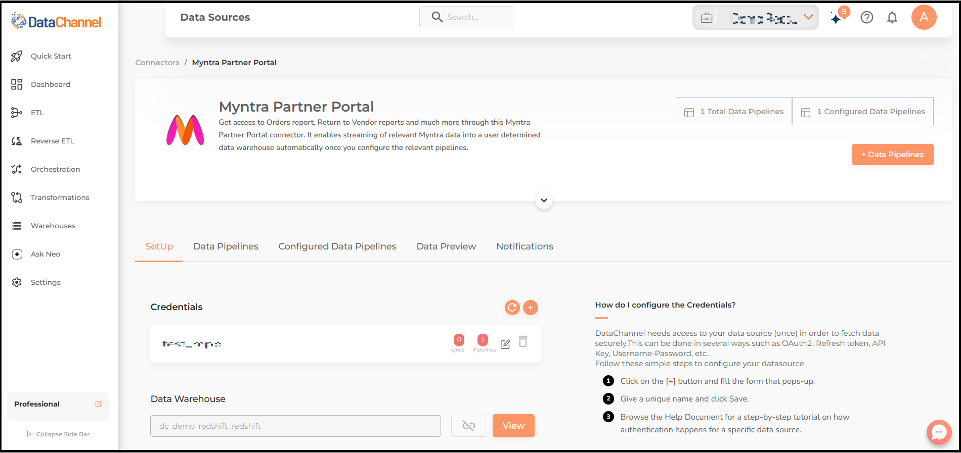Open the chat support bubble
961x453 pixels.
click(x=939, y=432)
